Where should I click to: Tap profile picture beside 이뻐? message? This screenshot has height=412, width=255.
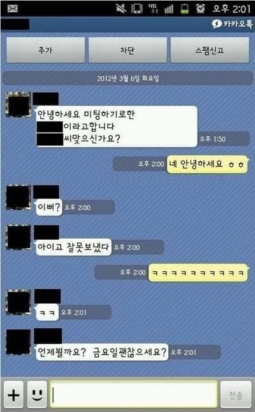coord(18,197)
